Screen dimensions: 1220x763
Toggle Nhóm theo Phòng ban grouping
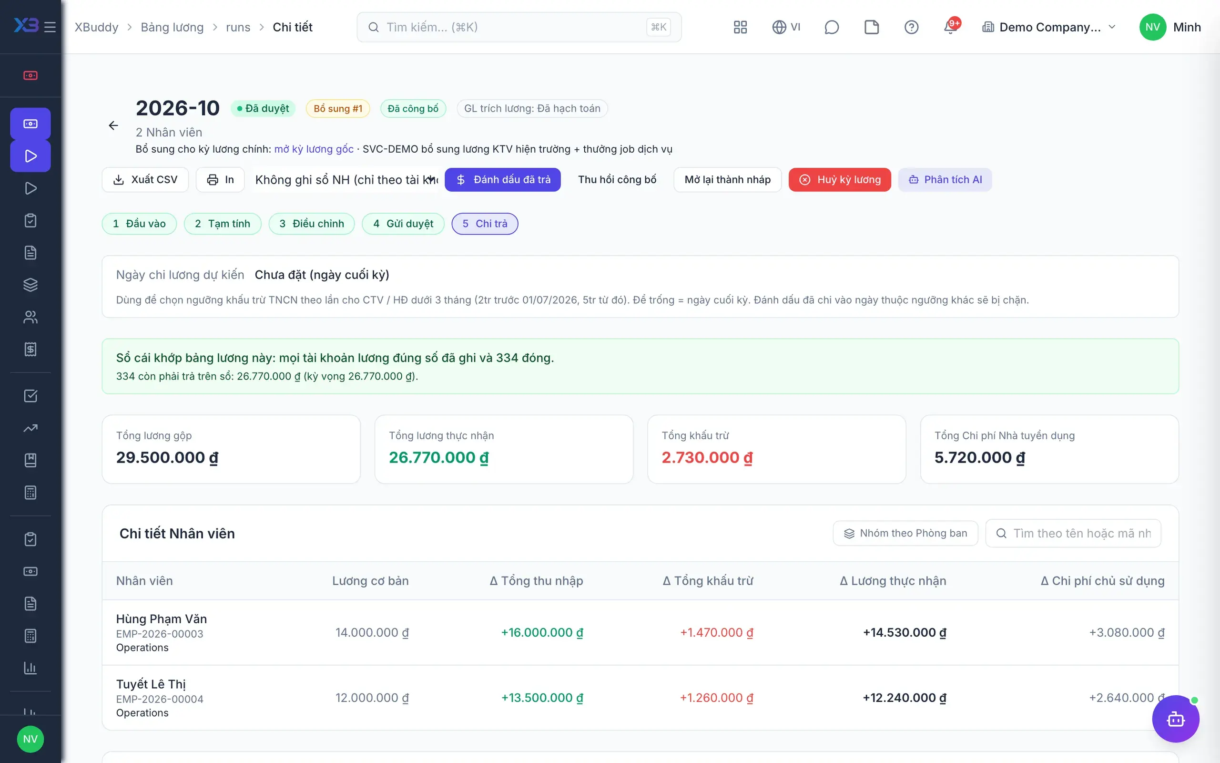(905, 534)
